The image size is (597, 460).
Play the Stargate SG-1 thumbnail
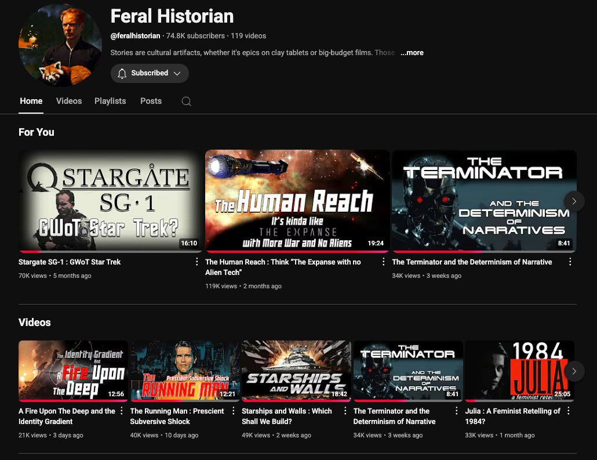(110, 201)
